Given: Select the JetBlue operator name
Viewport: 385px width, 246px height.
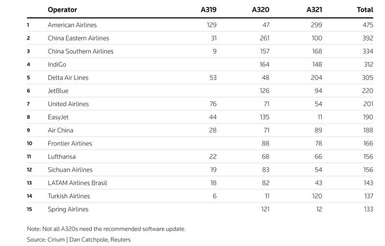Looking at the screenshot, I should click(x=59, y=91).
